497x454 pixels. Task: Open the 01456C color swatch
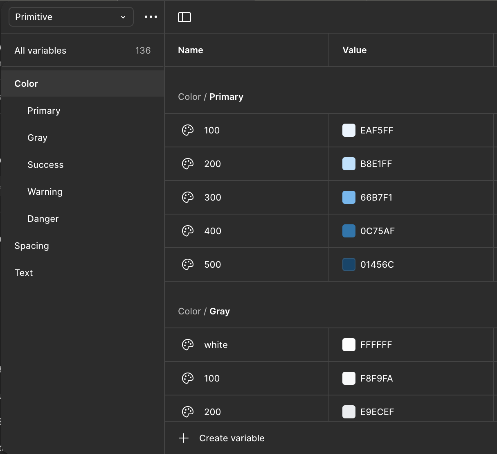point(349,264)
